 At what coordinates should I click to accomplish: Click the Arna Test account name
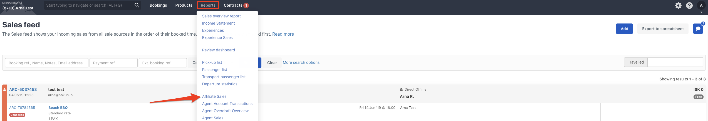point(18,8)
